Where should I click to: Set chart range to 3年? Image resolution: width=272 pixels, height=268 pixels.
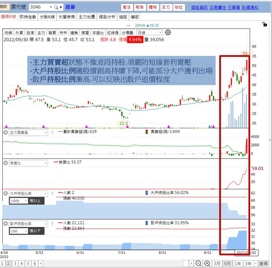pos(248,263)
